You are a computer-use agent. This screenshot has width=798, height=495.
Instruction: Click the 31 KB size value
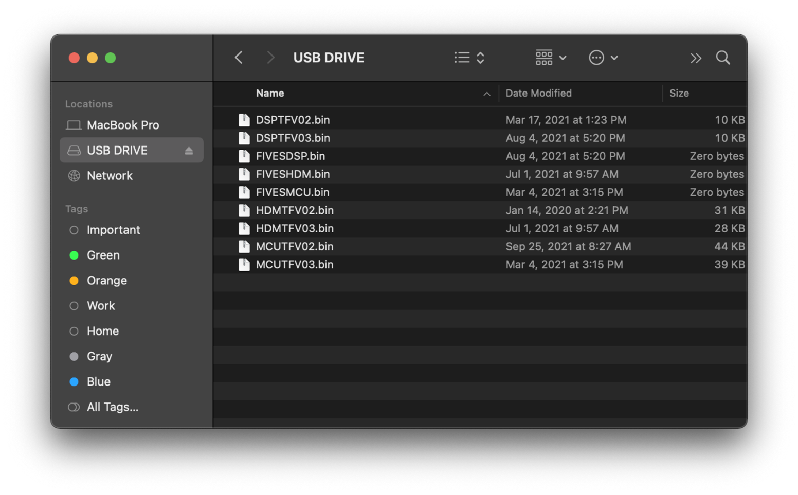coord(729,210)
